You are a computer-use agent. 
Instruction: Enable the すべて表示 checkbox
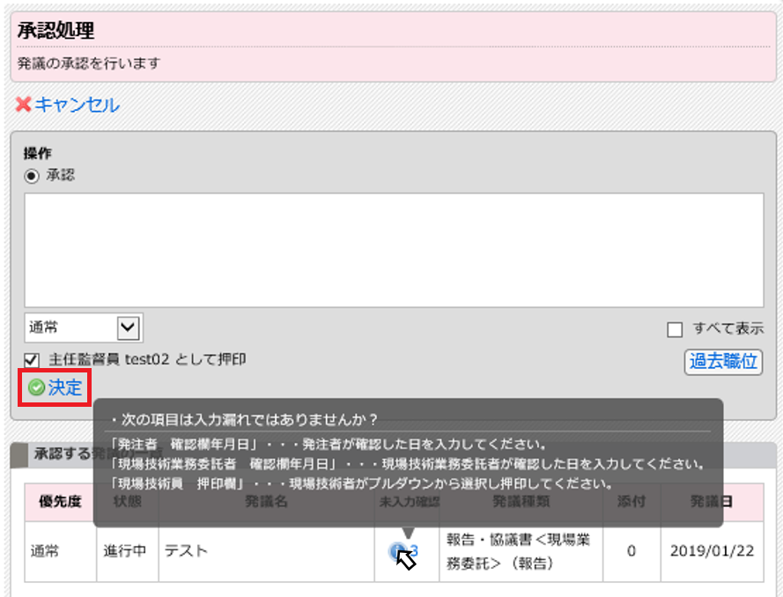click(x=676, y=329)
